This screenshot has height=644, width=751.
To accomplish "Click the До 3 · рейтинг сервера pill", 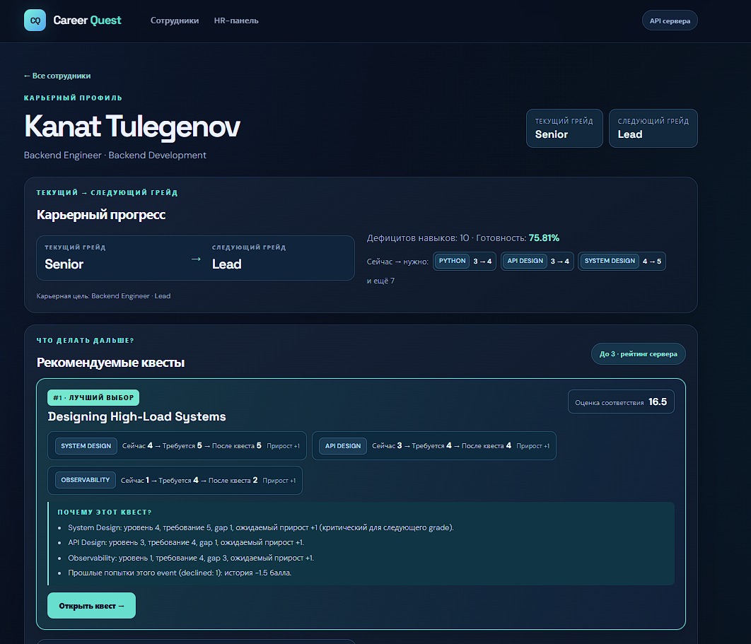I will 638,354.
